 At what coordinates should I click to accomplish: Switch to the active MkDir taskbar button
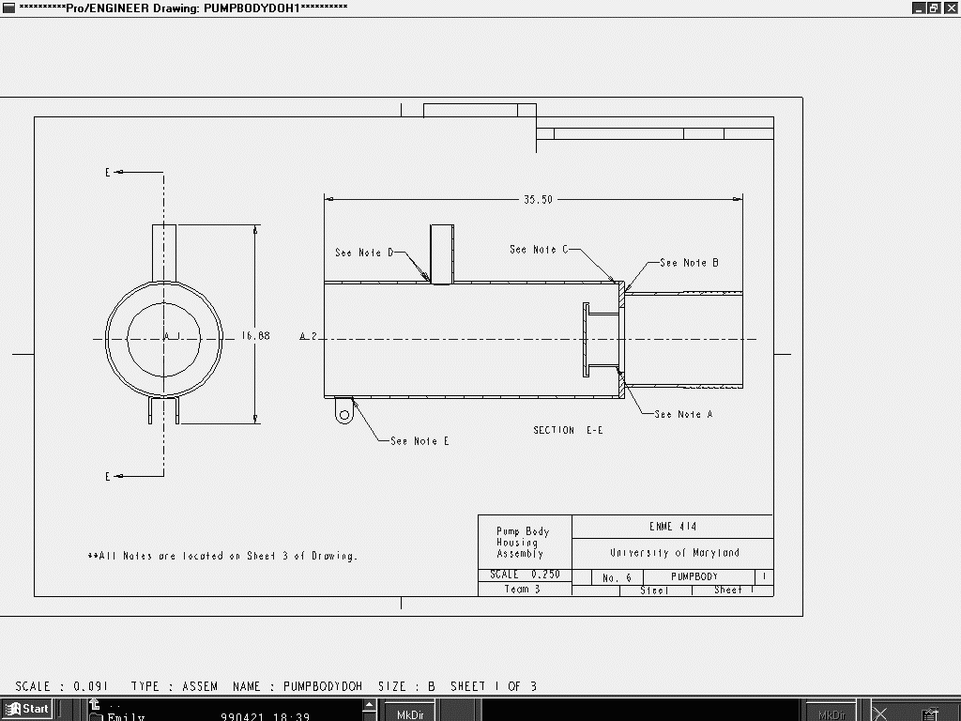410,713
